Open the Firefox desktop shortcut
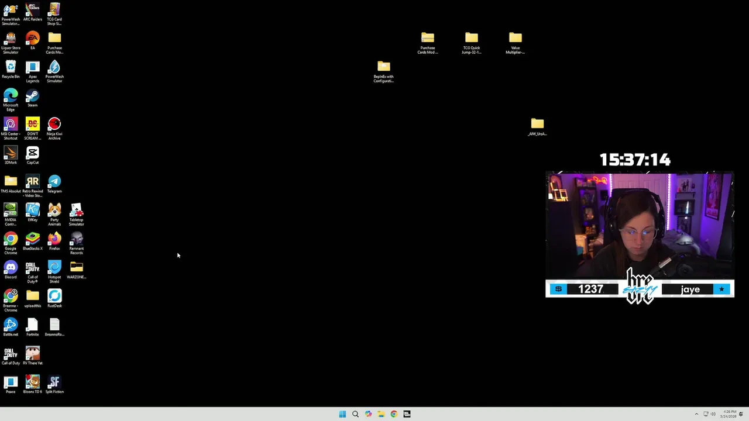Viewport: 749px width, 421px height. click(54, 241)
